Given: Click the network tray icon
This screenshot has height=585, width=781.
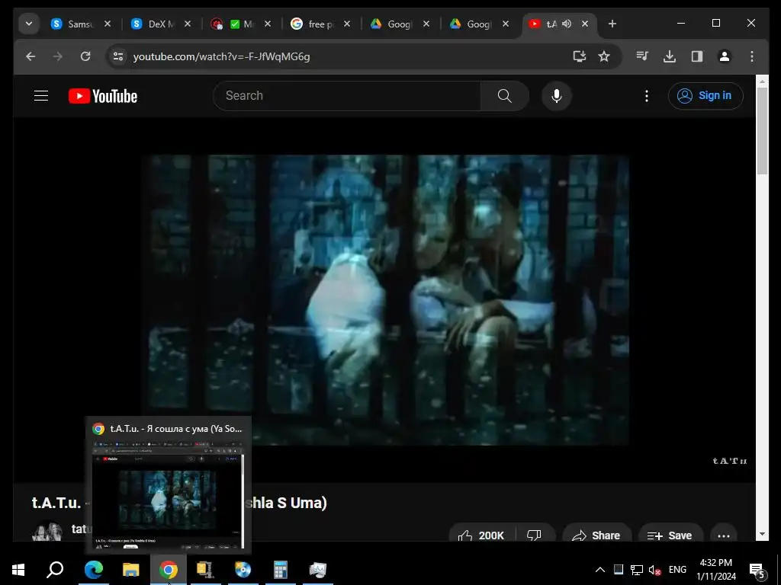Looking at the screenshot, I should click(637, 570).
